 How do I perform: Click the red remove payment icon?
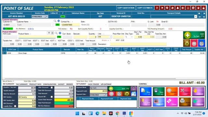111,94
